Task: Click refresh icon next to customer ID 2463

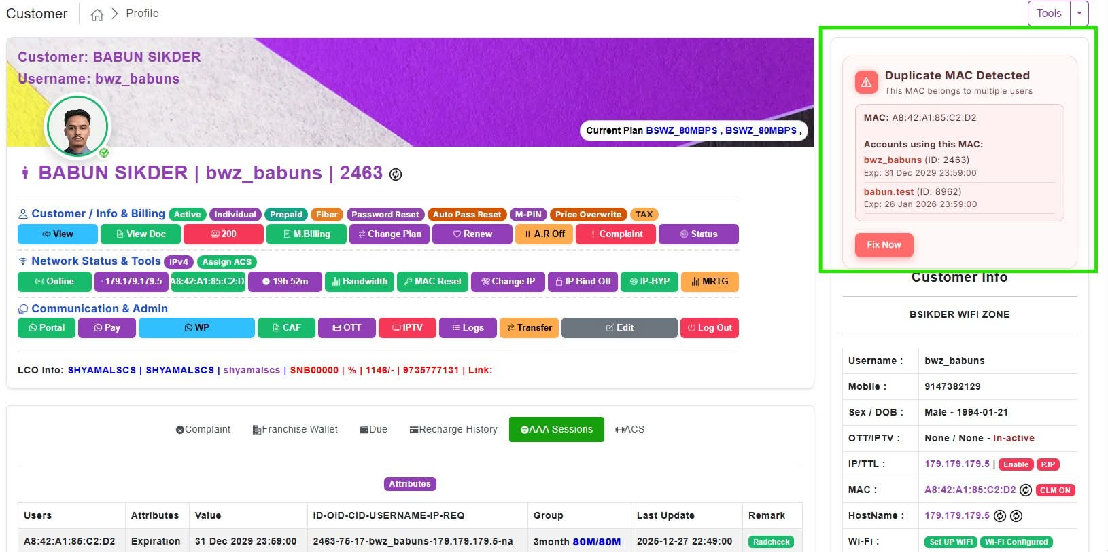Action: (396, 174)
